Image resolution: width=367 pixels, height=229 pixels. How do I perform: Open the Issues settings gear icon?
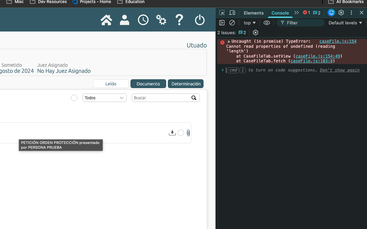coord(256,33)
